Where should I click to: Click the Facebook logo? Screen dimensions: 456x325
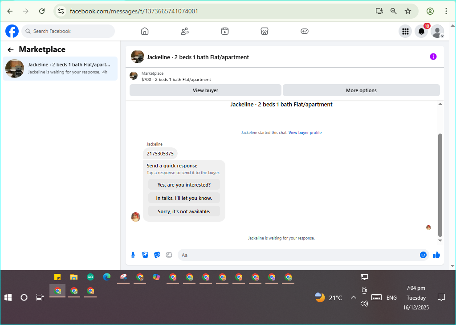pyautogui.click(x=12, y=31)
